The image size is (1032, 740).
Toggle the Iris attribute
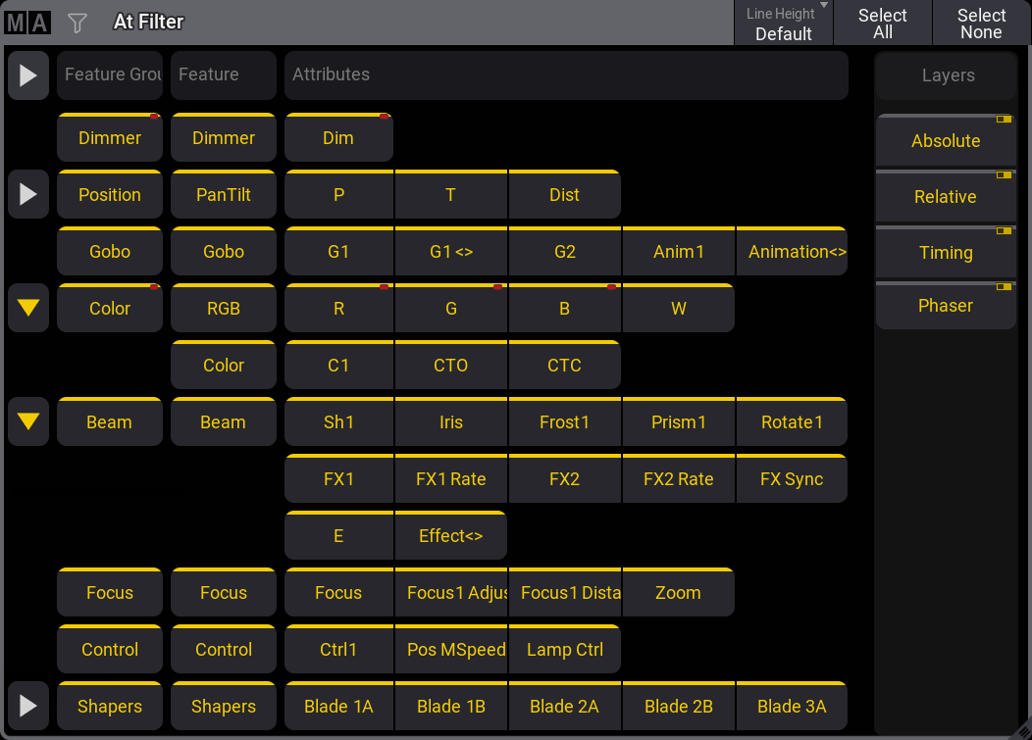point(451,422)
